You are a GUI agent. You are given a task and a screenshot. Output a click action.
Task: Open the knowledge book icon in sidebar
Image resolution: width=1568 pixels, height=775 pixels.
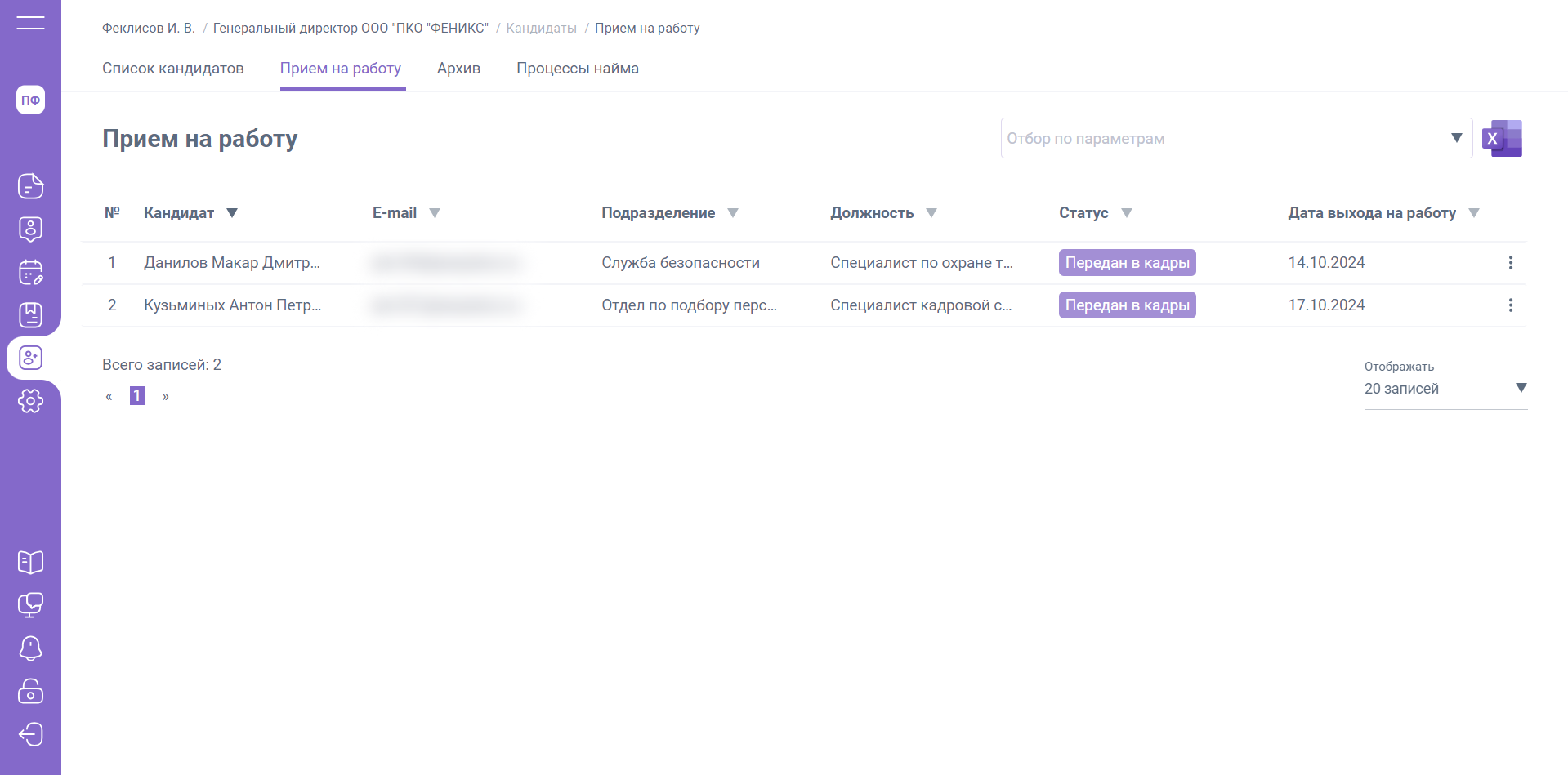click(30, 562)
